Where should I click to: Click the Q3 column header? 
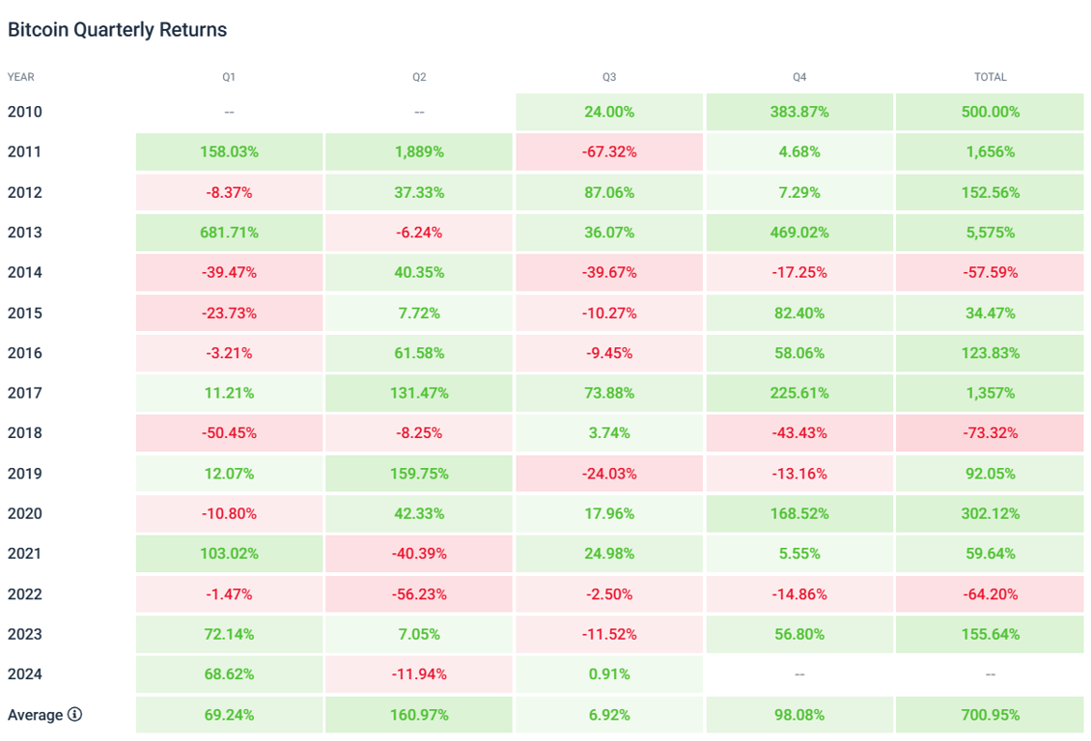[609, 77]
